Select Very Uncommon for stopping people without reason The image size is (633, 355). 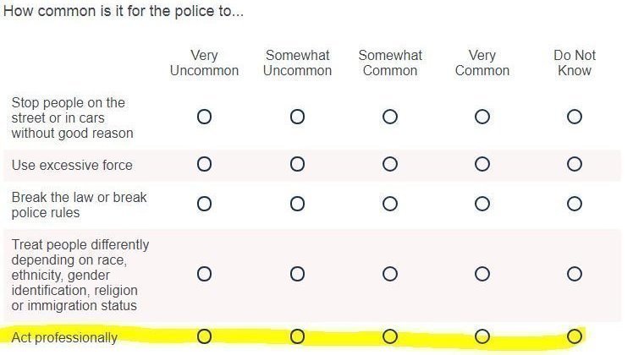click(x=204, y=117)
